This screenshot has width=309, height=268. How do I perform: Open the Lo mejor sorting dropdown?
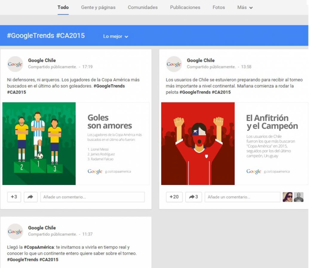[116, 36]
